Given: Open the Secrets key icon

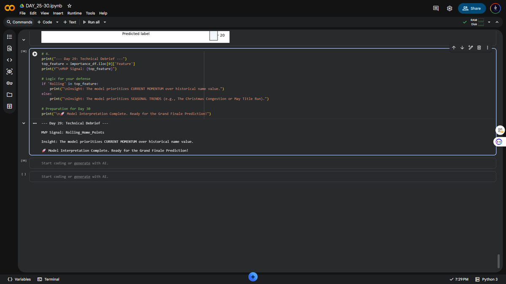Looking at the screenshot, I should pyautogui.click(x=9, y=83).
